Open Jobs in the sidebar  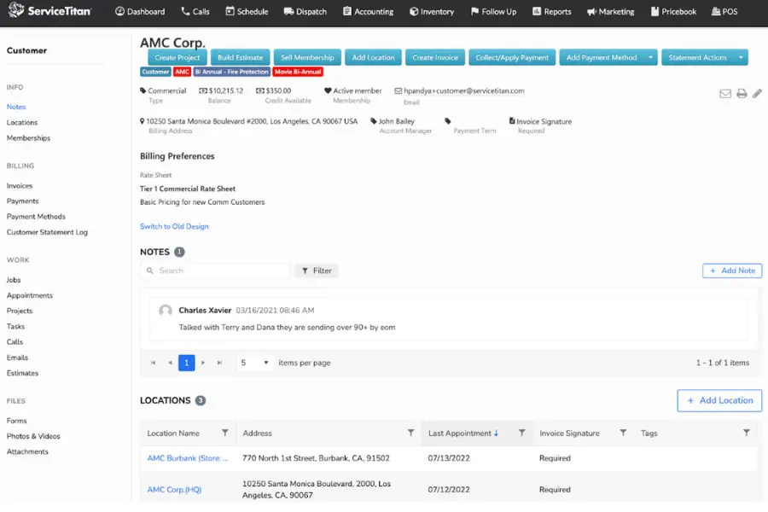point(14,280)
